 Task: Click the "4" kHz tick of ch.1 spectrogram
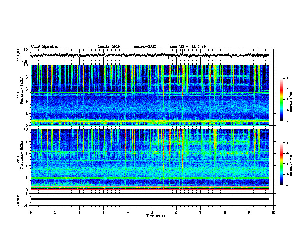(27, 101)
